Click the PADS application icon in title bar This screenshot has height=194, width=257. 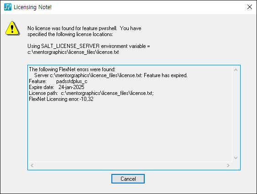tap(8, 7)
